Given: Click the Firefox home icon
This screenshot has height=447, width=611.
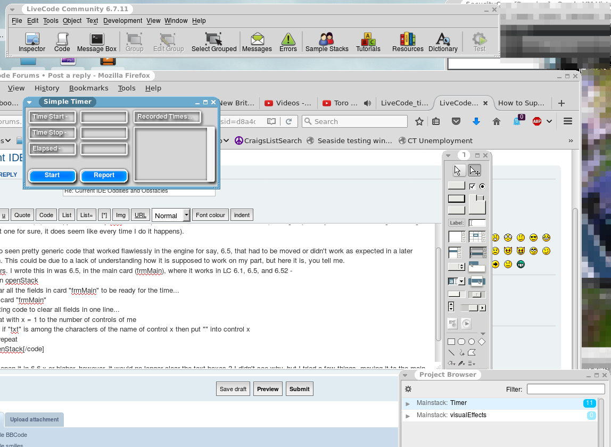Looking at the screenshot, I should coord(497,122).
